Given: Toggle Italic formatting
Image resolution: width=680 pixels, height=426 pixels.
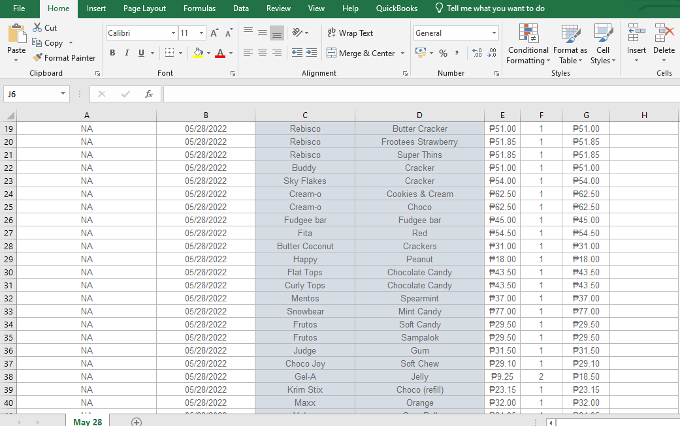Looking at the screenshot, I should pyautogui.click(x=127, y=53).
